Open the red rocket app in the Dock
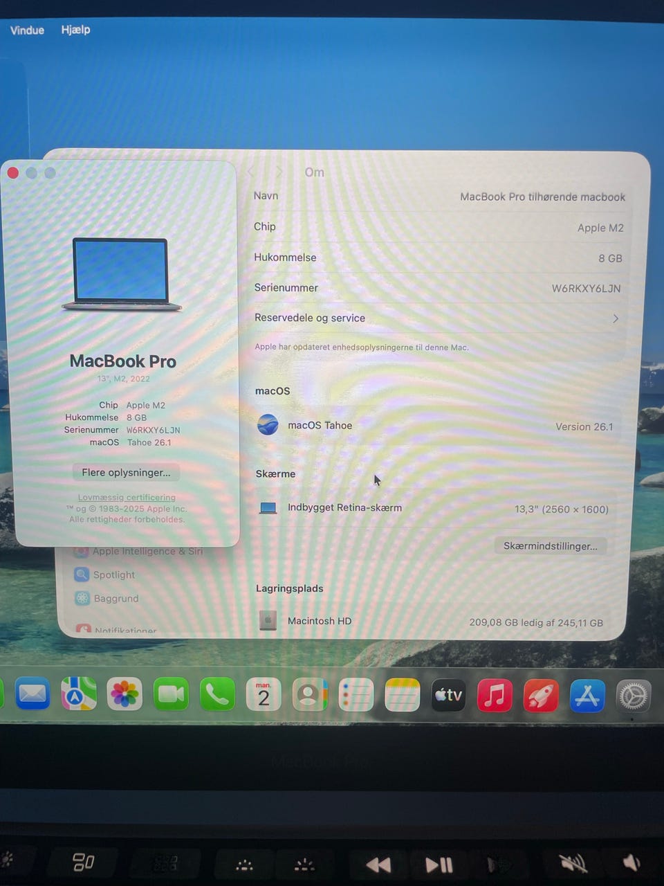 click(541, 695)
